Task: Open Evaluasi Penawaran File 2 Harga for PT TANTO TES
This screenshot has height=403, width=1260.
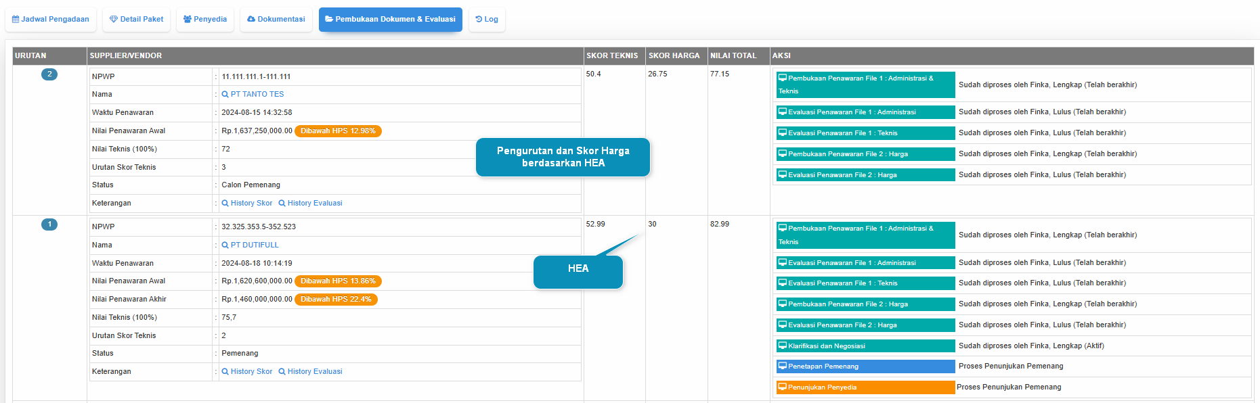Action: pyautogui.click(x=865, y=175)
